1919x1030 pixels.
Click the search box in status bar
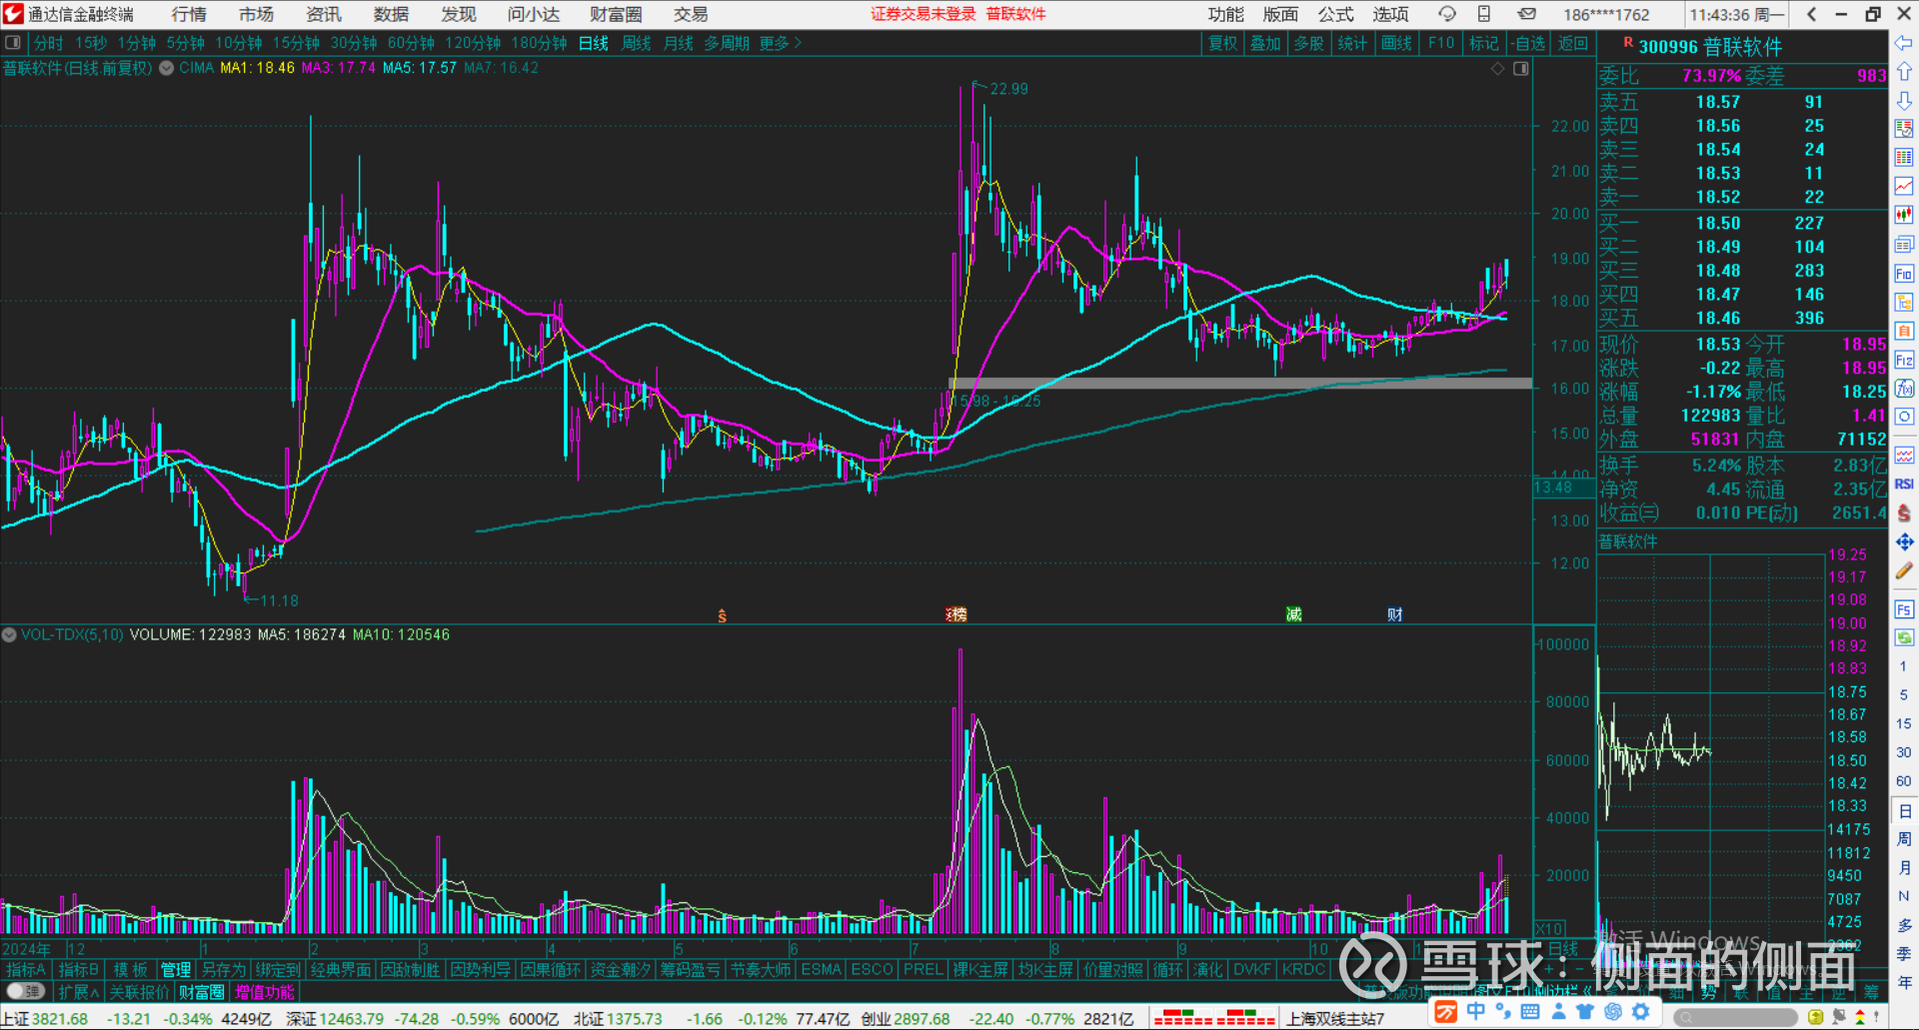pos(1737,1017)
